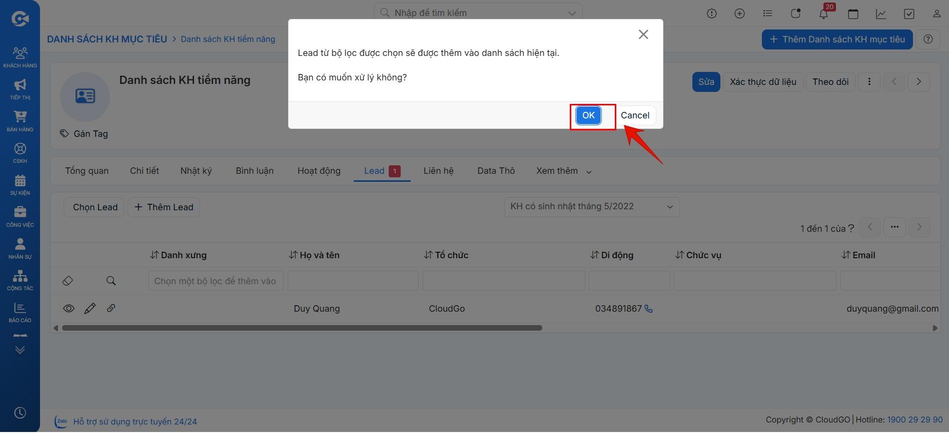Switch to the Data Thô tab
949x433 pixels.
point(496,171)
